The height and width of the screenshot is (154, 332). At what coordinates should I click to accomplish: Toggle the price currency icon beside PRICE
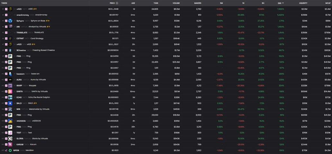pos(117,3)
